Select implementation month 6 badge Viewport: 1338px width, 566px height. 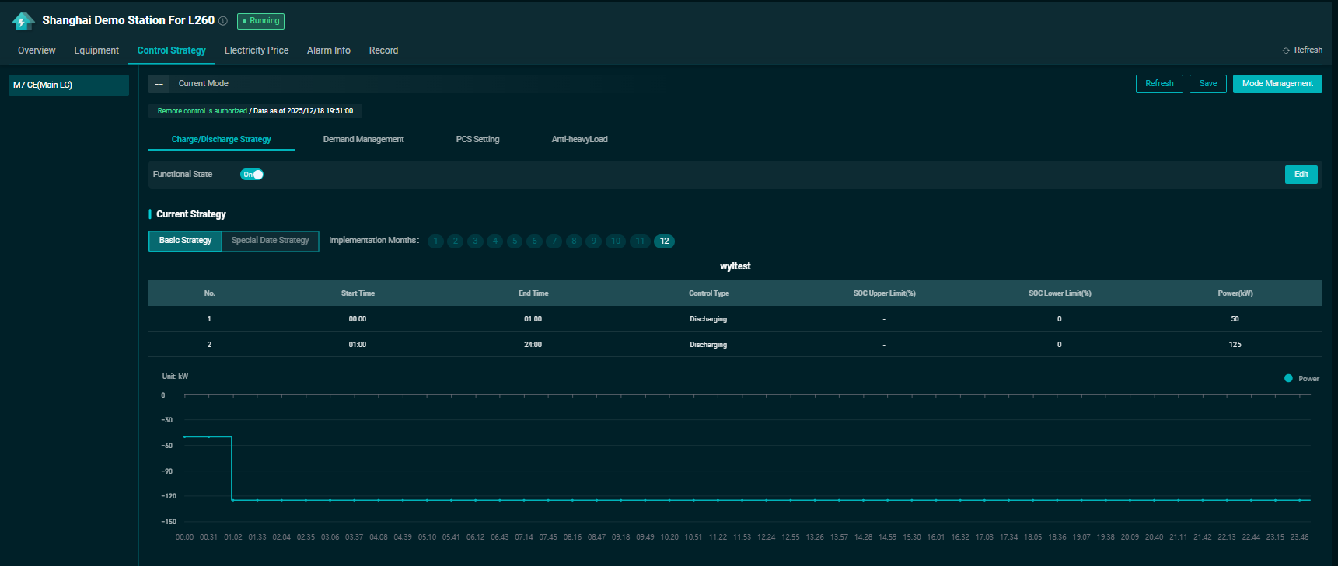coord(534,241)
